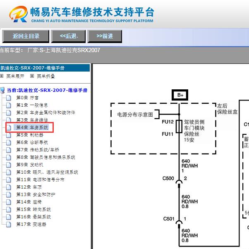Click the page icon beside 第0章 序言
Viewport: 249px width, 249px height.
[x=9, y=98]
